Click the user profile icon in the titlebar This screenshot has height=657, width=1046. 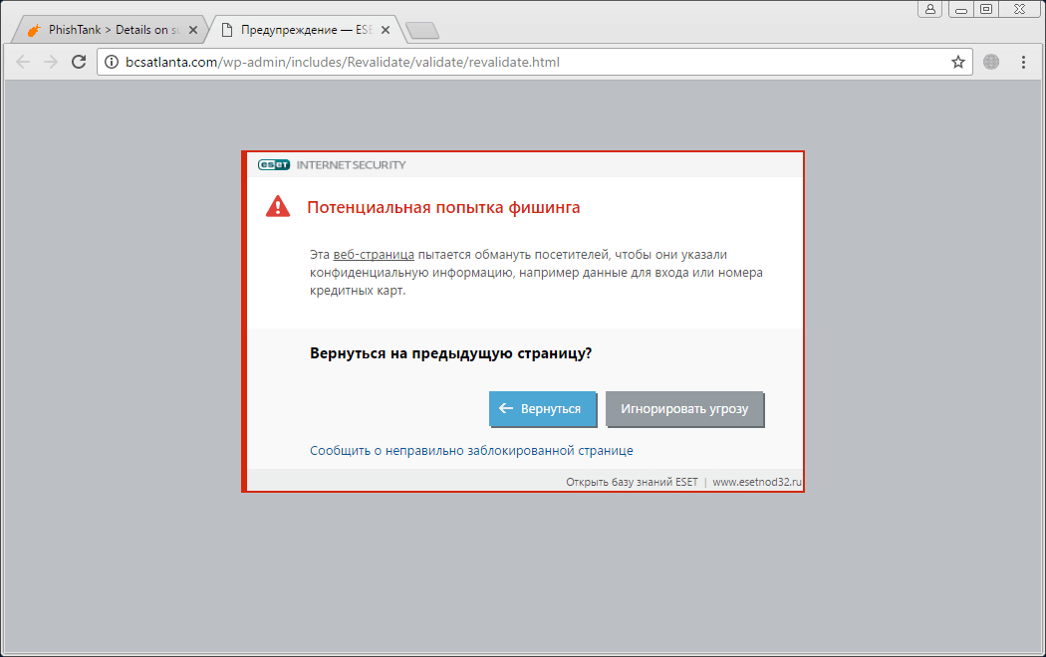929,9
